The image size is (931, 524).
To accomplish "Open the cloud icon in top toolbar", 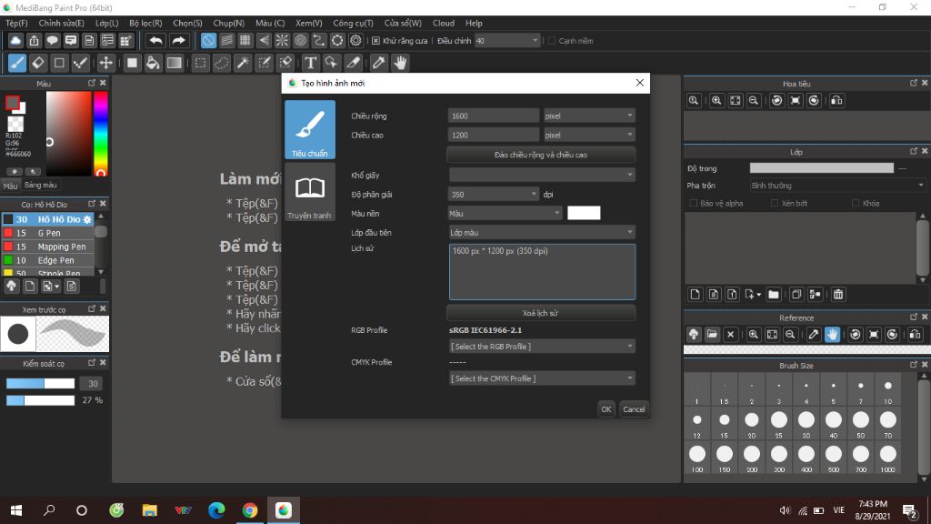I will coord(15,40).
